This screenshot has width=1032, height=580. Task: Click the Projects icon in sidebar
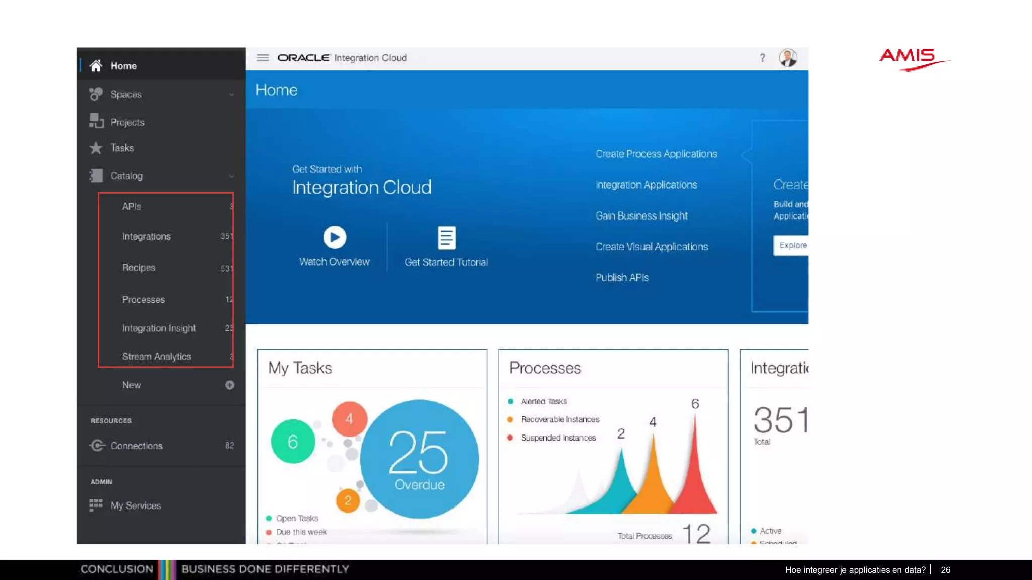[x=96, y=121]
